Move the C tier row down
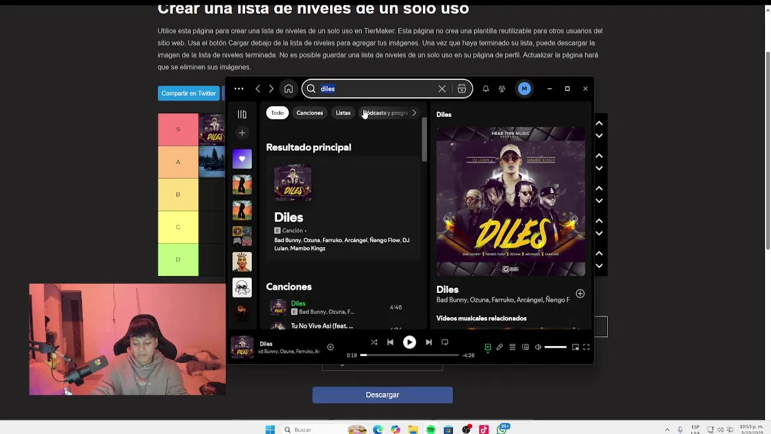Screen dimensions: 771x434 (599, 233)
